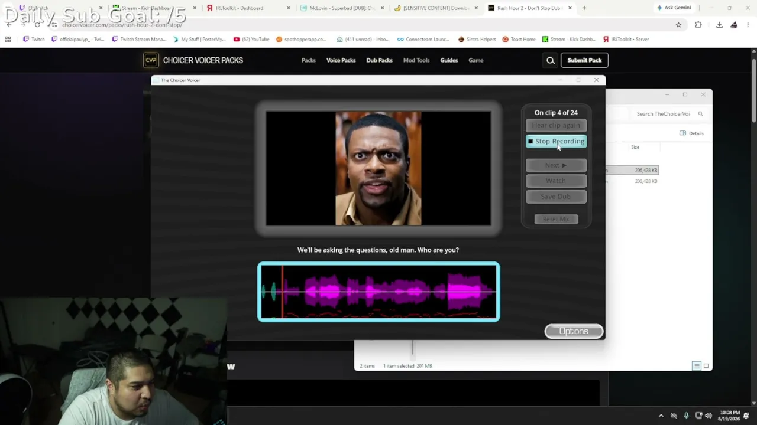757x425 pixels.
Task: Go to the Next clip
Action: click(x=556, y=165)
